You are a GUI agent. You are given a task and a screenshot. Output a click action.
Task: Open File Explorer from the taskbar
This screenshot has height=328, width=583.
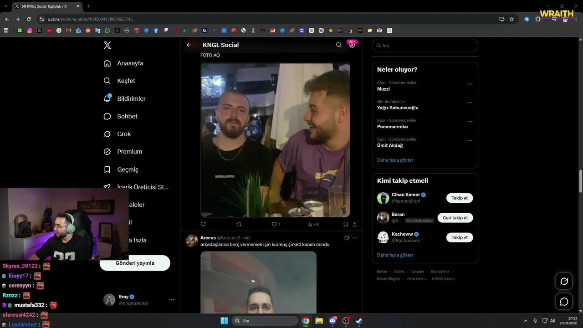(x=319, y=321)
